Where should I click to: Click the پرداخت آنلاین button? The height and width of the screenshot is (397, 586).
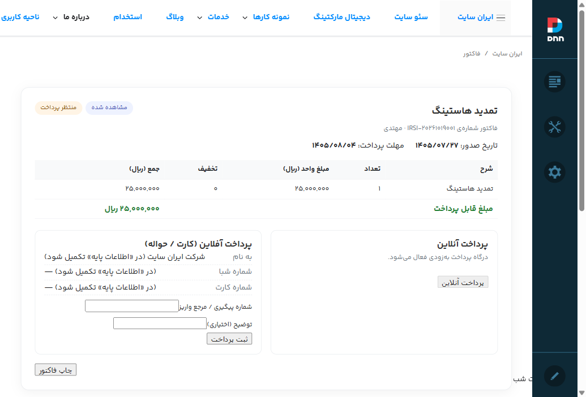coord(463,282)
